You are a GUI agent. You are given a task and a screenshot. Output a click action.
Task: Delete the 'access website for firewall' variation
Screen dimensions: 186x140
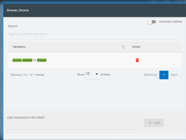click(137, 60)
